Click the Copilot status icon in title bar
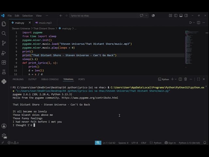 (153, 16)
